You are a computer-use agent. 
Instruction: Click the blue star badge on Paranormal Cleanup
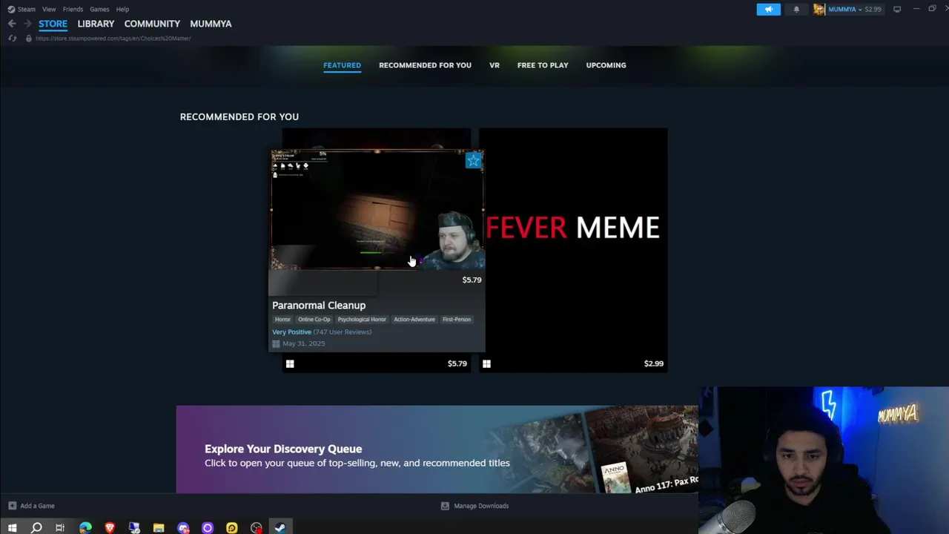pos(473,160)
